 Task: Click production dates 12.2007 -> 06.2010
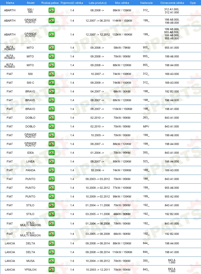[97, 21]
